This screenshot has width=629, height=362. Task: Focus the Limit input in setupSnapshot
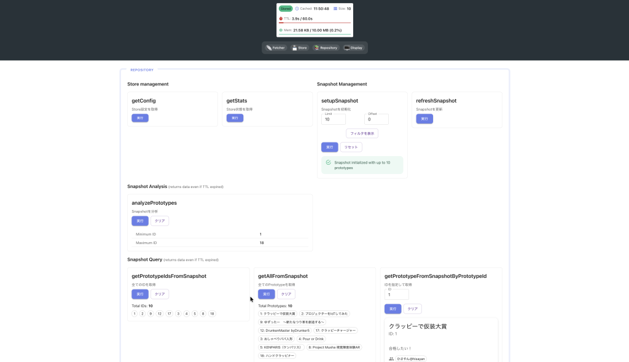coord(334,120)
